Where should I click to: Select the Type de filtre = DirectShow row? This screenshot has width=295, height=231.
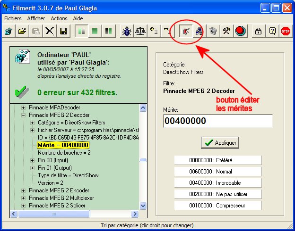click(x=68, y=175)
